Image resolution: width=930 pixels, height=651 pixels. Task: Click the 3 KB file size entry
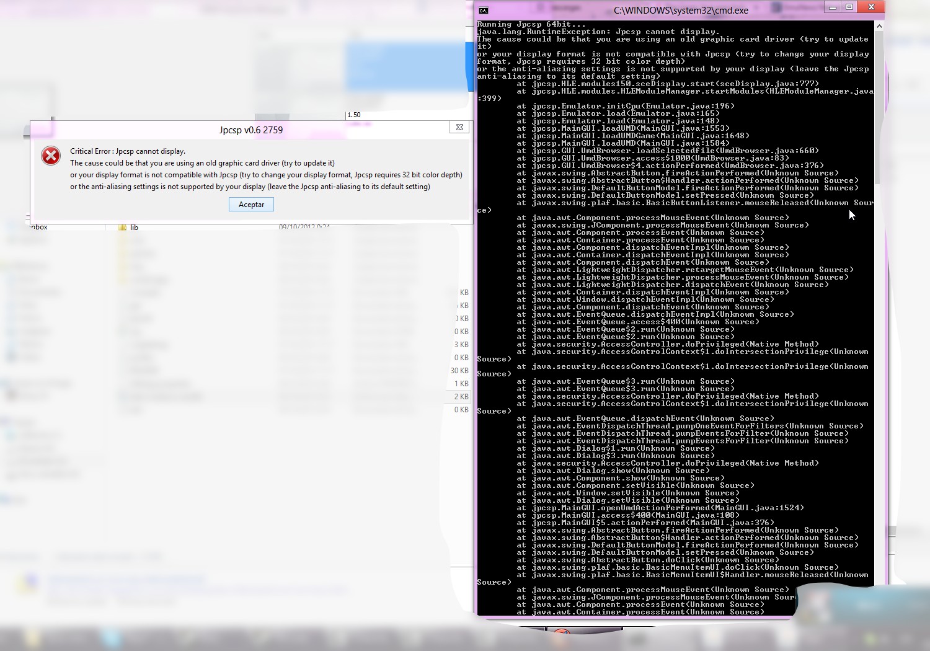coord(461,345)
